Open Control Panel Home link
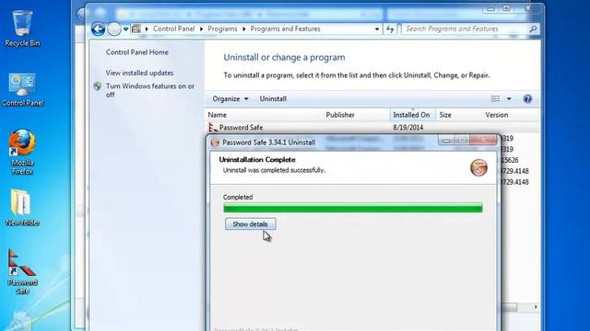Image resolution: width=590 pixels, height=331 pixels. pos(137,52)
